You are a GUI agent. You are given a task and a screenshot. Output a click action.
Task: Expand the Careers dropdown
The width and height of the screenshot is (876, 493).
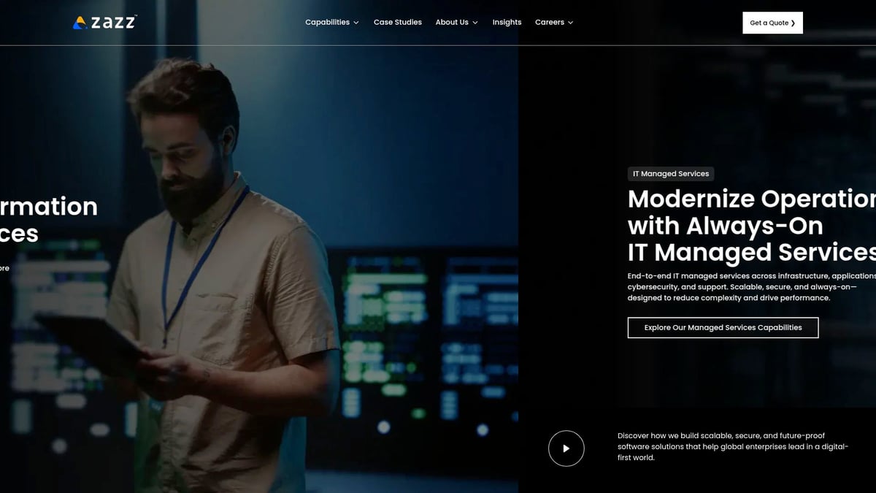554,23
